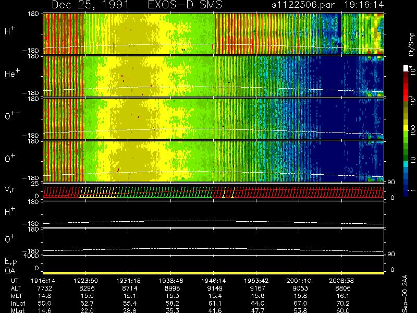
Task: Click the MLT value '15.4'
Action: pos(215,296)
